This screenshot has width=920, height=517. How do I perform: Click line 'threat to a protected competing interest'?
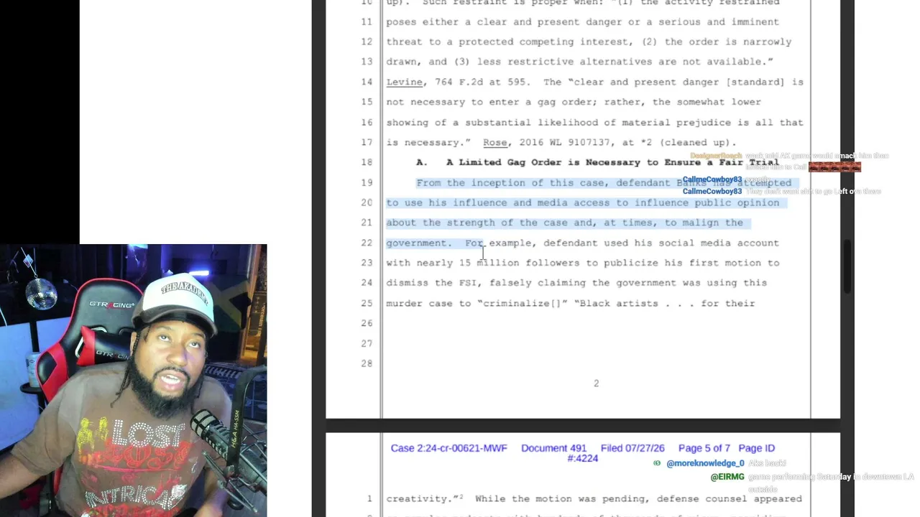point(589,42)
